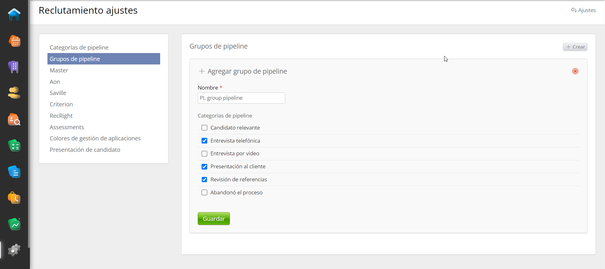Click the Nombre text input field
Image resolution: width=605 pixels, height=269 pixels.
pos(241,98)
